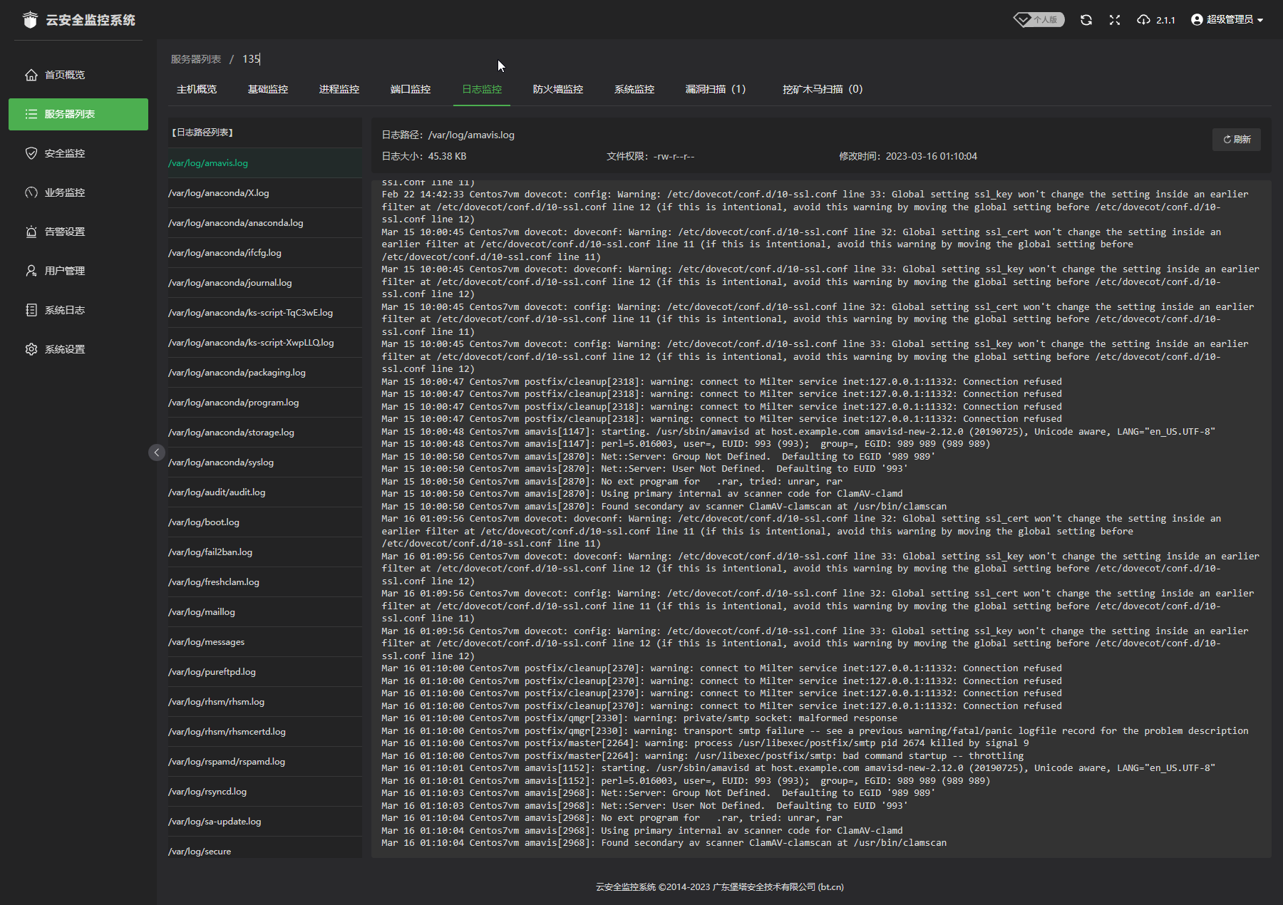Toggle fullscreen mode icon
Viewport: 1283px width, 905px height.
click(1115, 20)
